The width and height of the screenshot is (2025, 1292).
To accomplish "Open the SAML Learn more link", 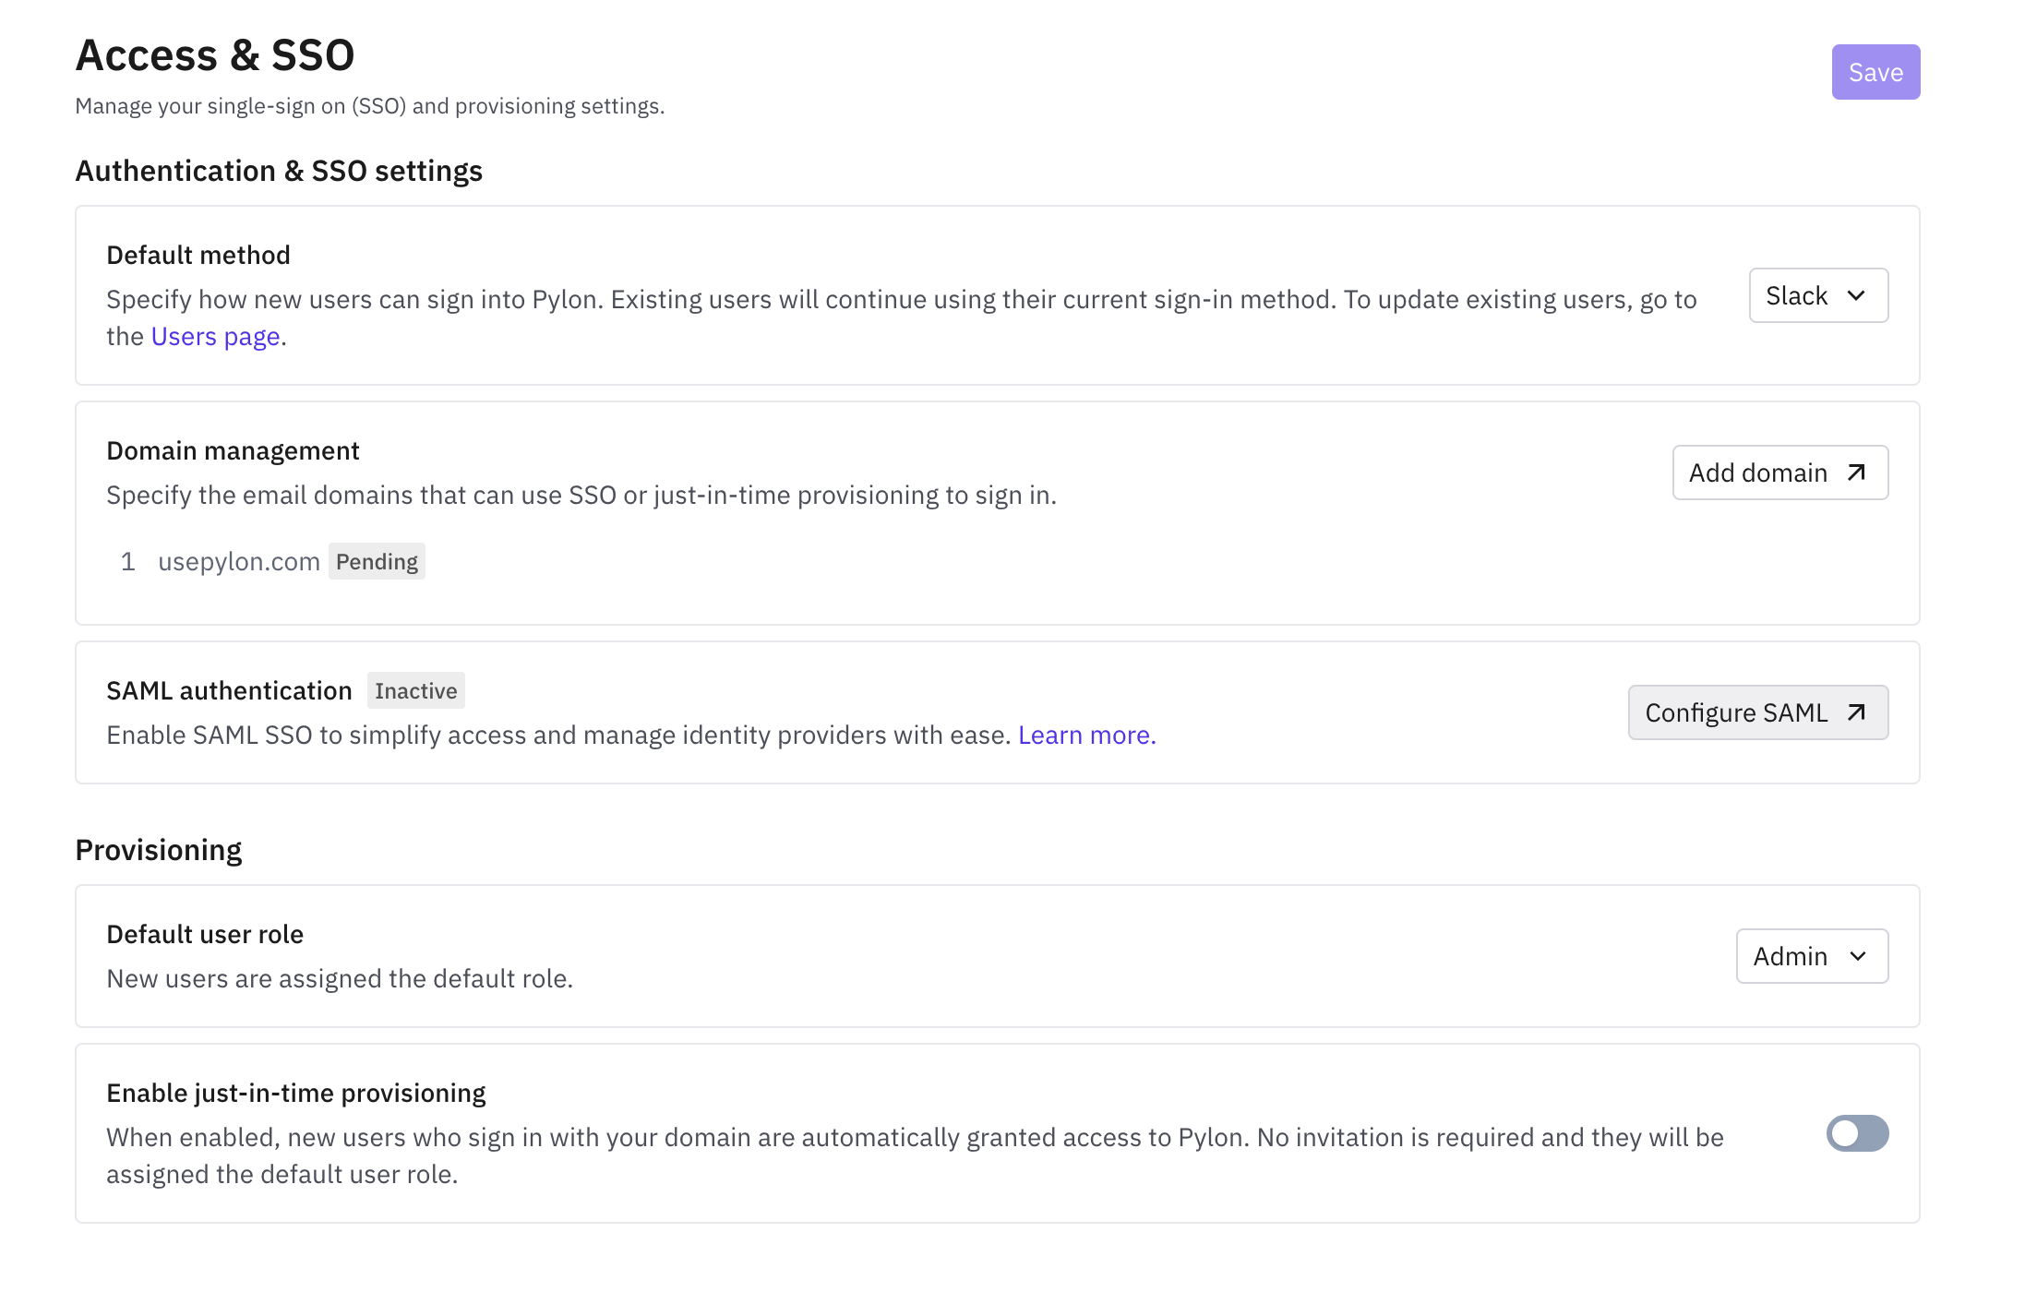I will pos(1086,735).
